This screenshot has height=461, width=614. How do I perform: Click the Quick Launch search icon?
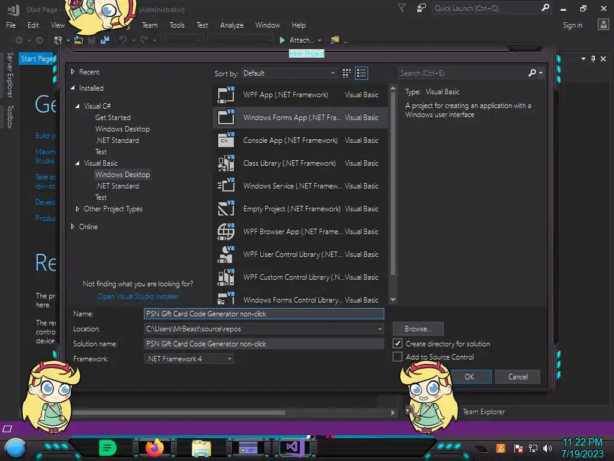pyautogui.click(x=545, y=8)
